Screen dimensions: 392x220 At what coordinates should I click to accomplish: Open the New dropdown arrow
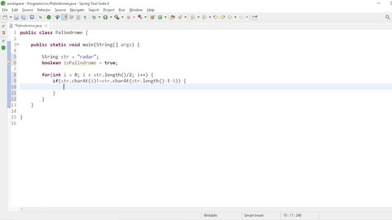tap(10, 17)
